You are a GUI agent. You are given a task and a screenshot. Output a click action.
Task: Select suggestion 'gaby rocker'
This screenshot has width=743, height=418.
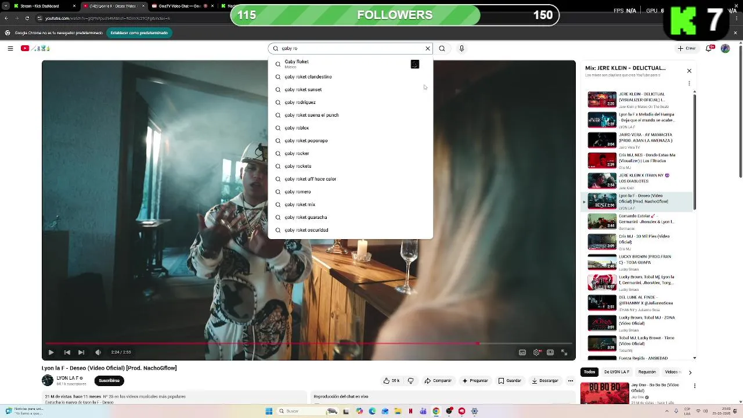[351, 153]
